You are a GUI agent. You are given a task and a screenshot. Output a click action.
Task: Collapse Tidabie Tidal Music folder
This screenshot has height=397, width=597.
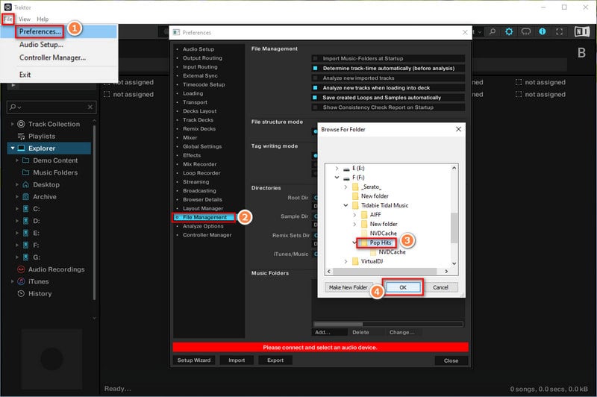coord(346,205)
